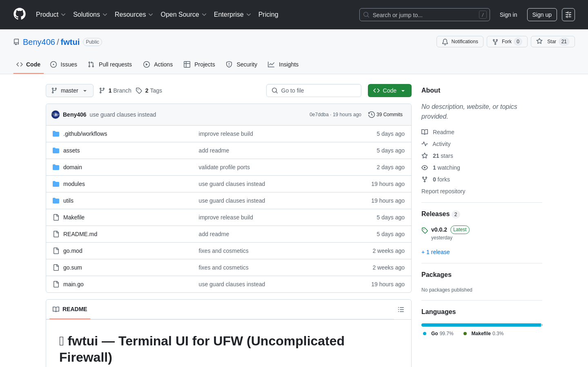Switch to the Actions tab
The height and width of the screenshot is (367, 588).
158,64
